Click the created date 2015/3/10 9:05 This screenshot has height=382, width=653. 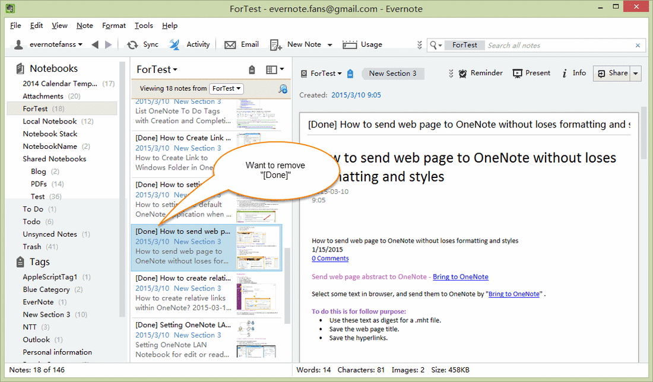pos(356,95)
